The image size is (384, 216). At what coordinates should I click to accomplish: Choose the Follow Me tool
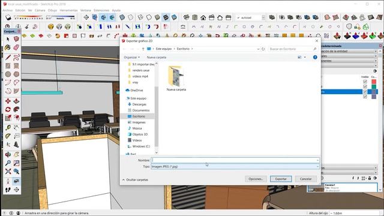click(x=16, y=109)
